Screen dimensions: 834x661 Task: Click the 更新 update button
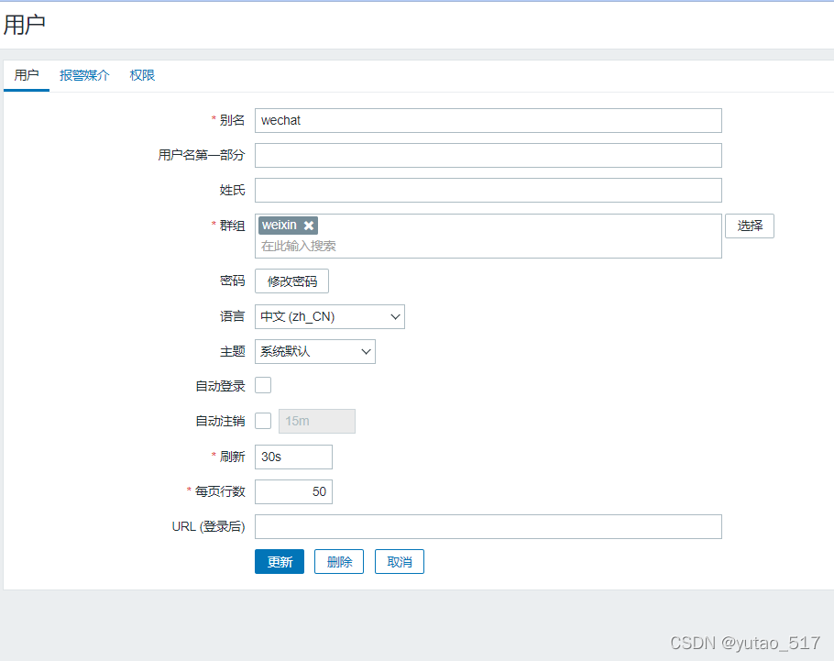pyautogui.click(x=280, y=562)
